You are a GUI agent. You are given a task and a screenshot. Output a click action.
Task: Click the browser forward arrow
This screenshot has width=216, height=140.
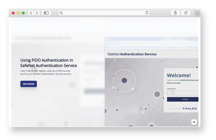(37, 13)
